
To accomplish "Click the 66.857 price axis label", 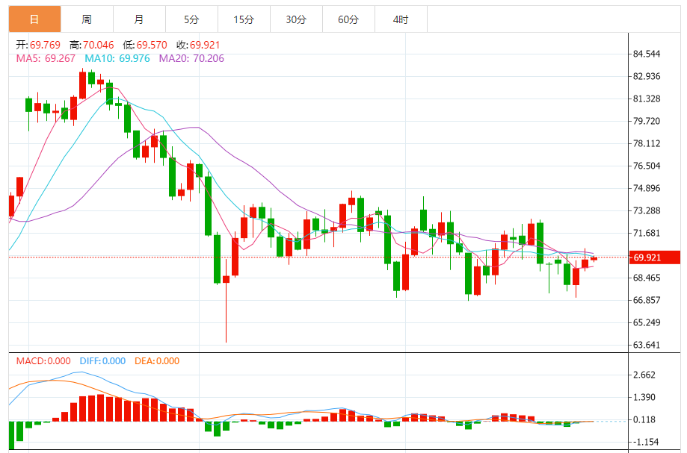I will click(646, 300).
